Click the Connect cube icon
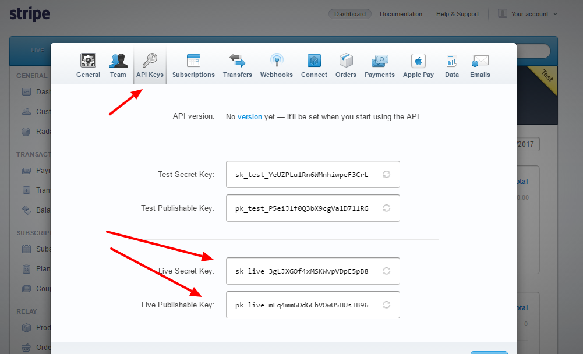The height and width of the screenshot is (354, 583). [x=314, y=61]
